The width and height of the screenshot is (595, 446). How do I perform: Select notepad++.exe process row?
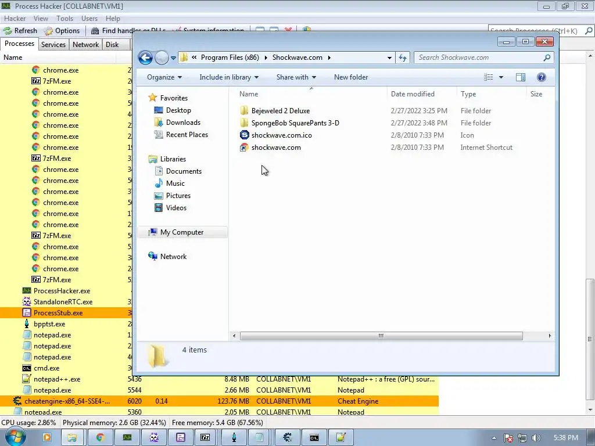(219, 379)
